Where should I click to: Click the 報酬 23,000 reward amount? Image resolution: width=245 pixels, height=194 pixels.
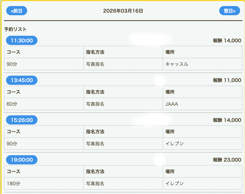[227, 160]
